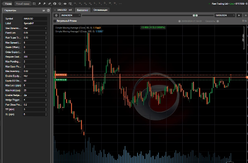Adjust the Order Expiry stepper
This screenshot has width=248, height=163.
click(46, 52)
